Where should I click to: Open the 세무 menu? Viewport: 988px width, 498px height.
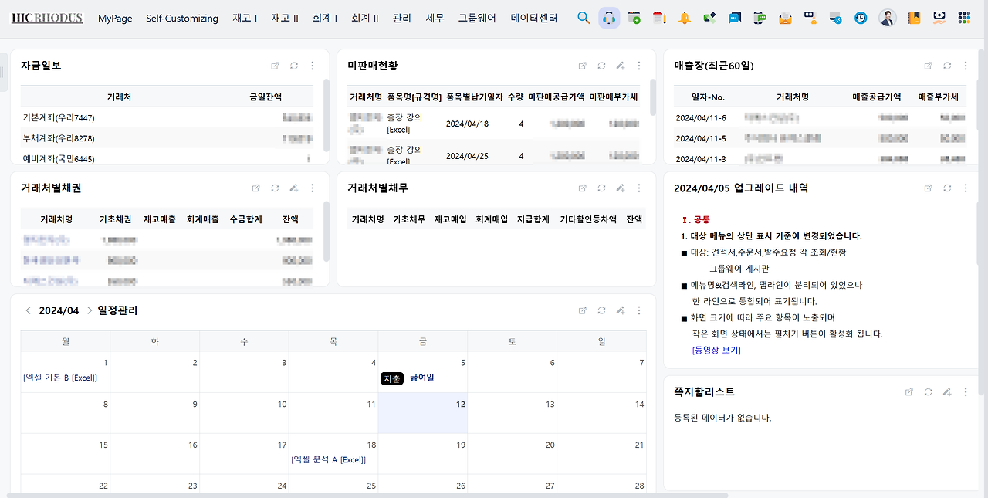435,18
